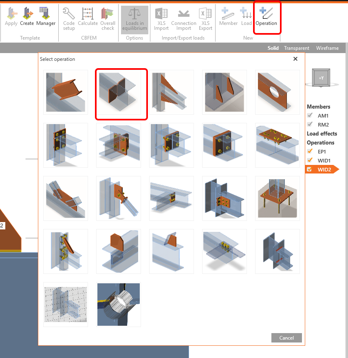Click the Cancel button in the dialog

point(286,338)
